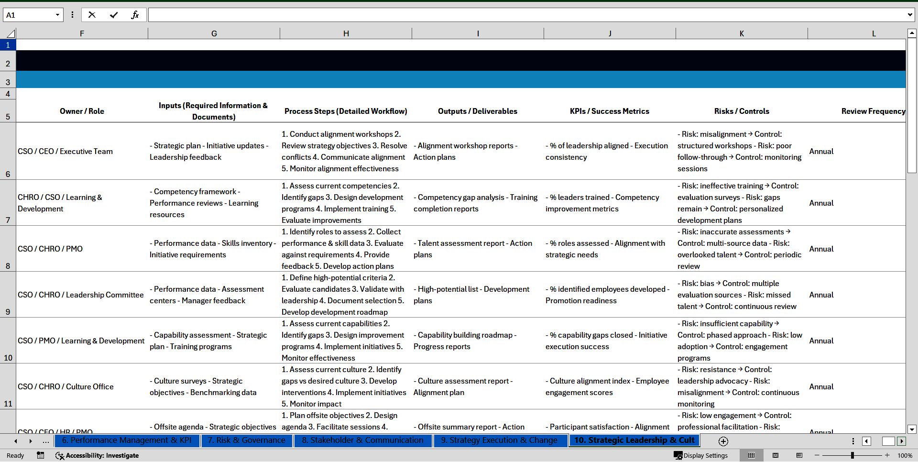
Task: Click the Enter checkmark in formula bar
Action: 114,15
